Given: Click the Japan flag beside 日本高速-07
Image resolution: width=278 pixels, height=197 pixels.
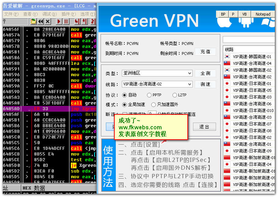Looking at the screenshot, I should click(227, 124).
